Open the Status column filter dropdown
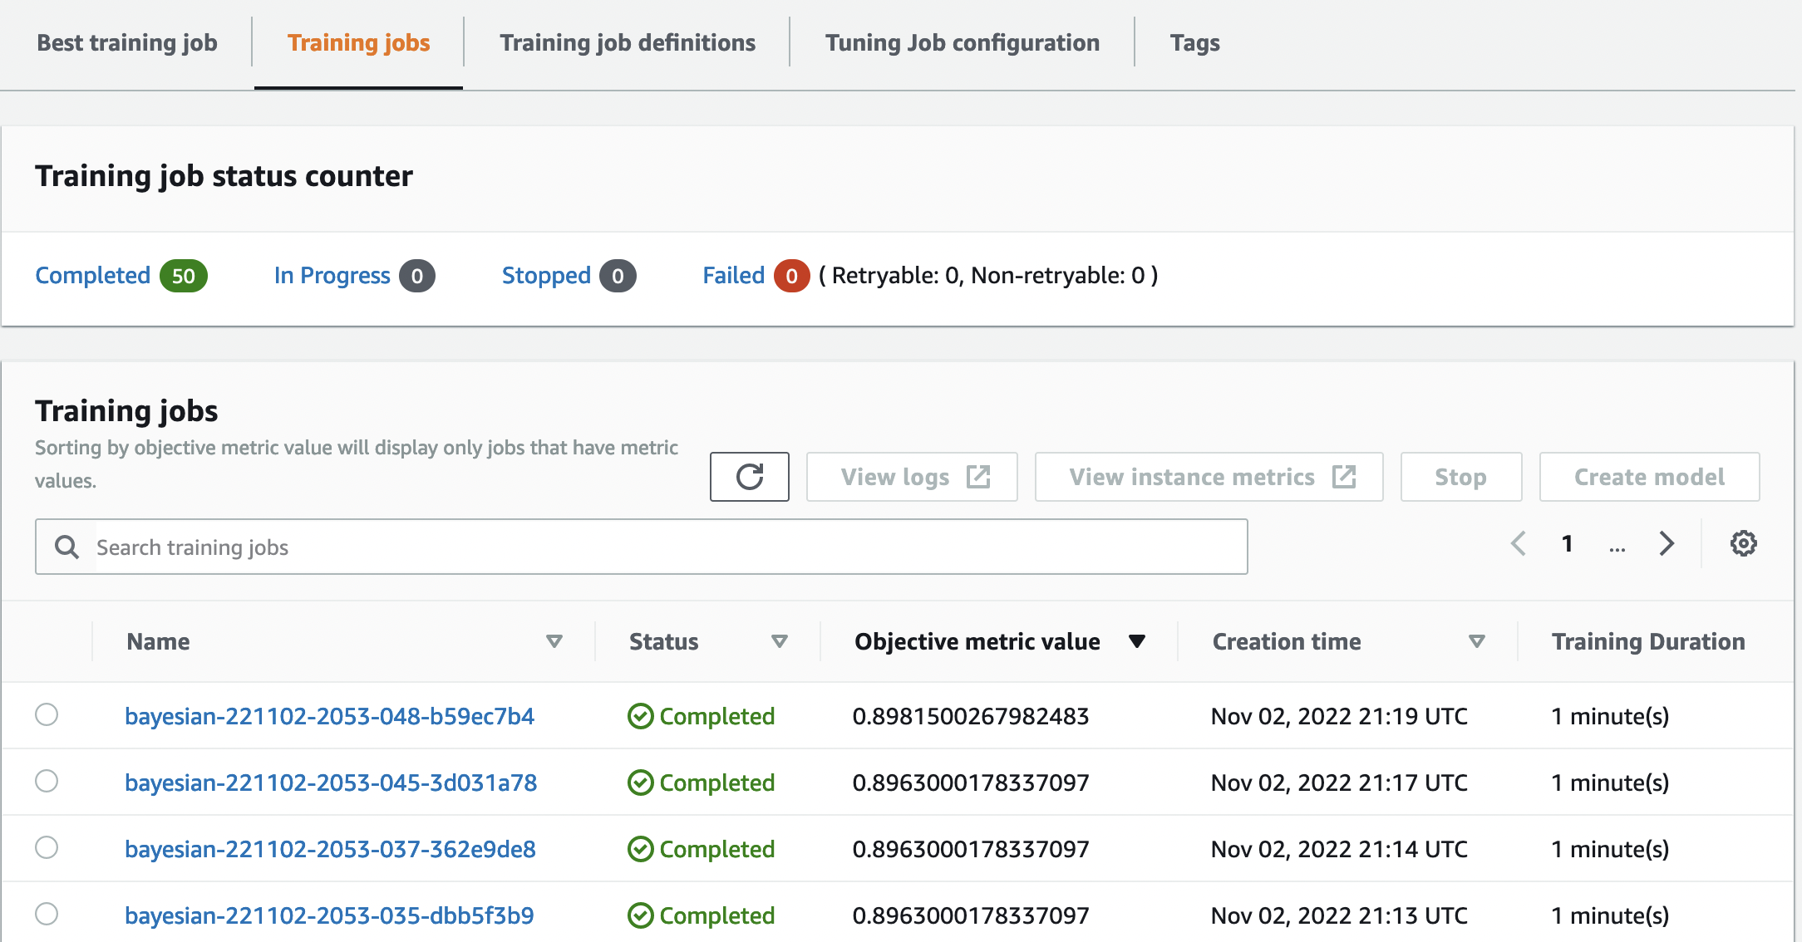 pos(779,640)
